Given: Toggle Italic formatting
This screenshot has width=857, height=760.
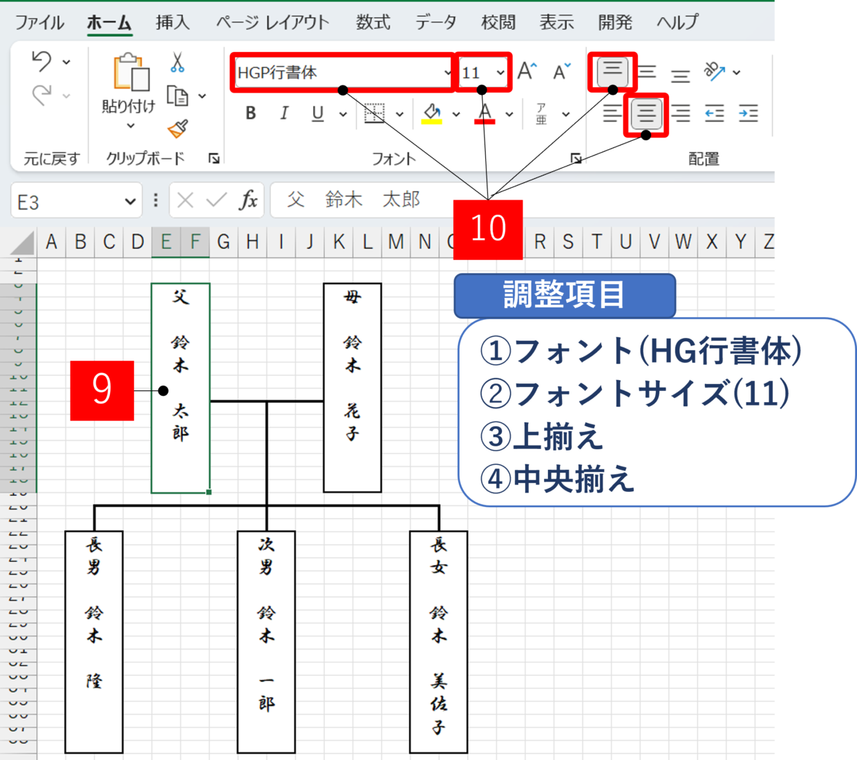Looking at the screenshot, I should click(284, 113).
